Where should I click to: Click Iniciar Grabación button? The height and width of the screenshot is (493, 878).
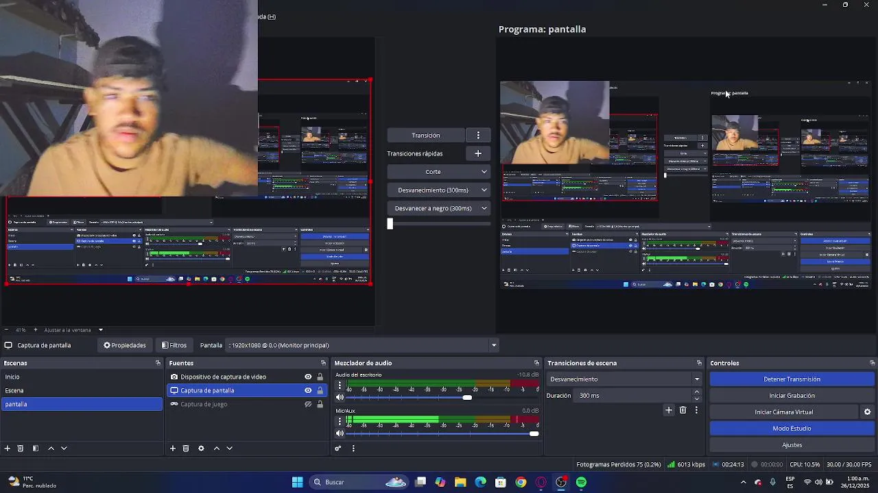coord(792,396)
